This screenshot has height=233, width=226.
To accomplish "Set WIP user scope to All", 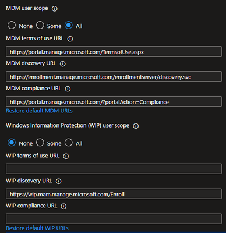I will pos(69,143).
